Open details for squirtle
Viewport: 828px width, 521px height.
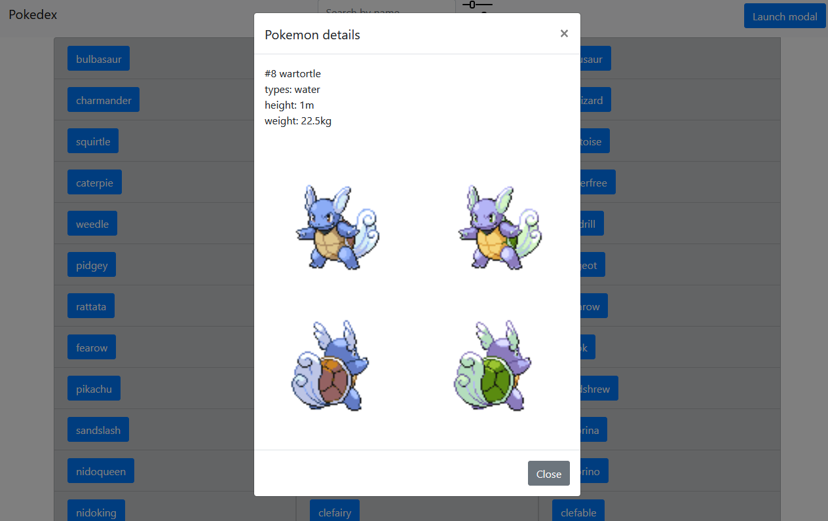pos(93,141)
